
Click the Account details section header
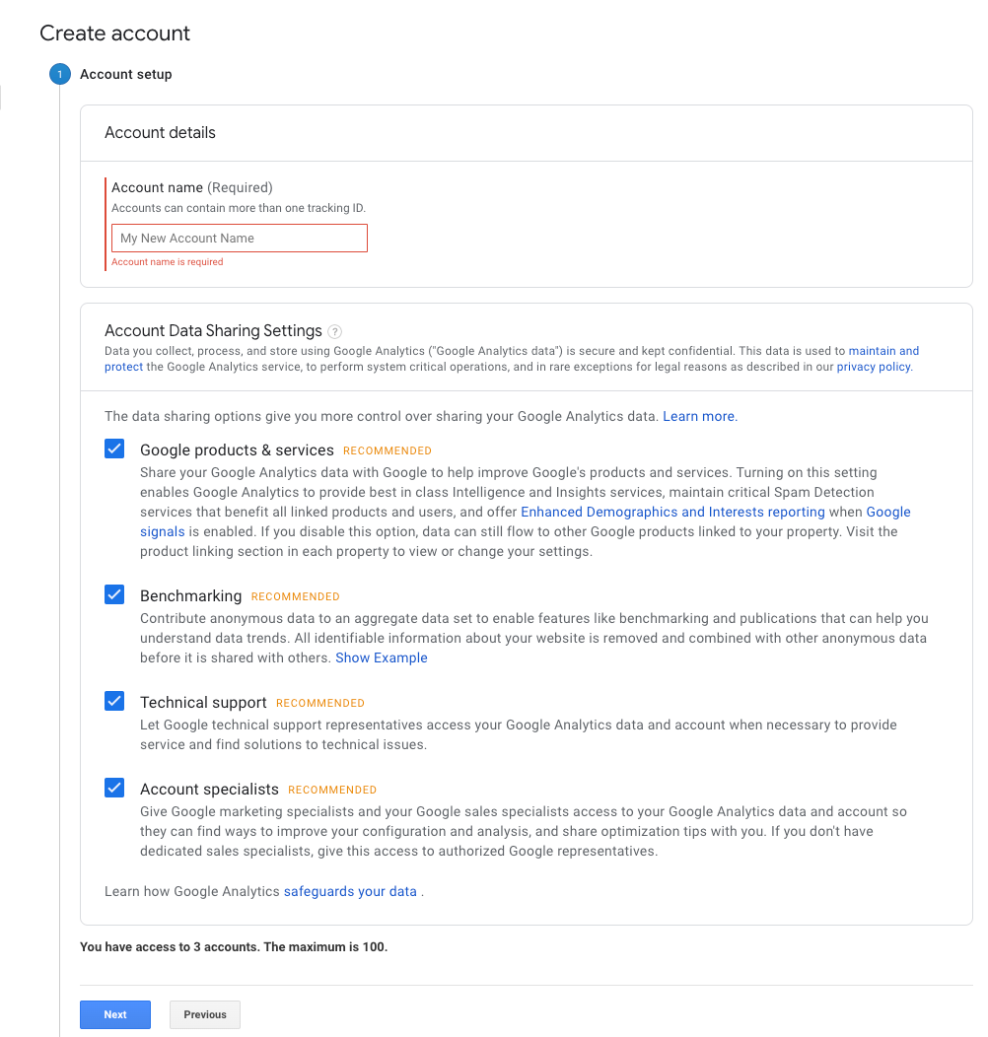pos(160,132)
